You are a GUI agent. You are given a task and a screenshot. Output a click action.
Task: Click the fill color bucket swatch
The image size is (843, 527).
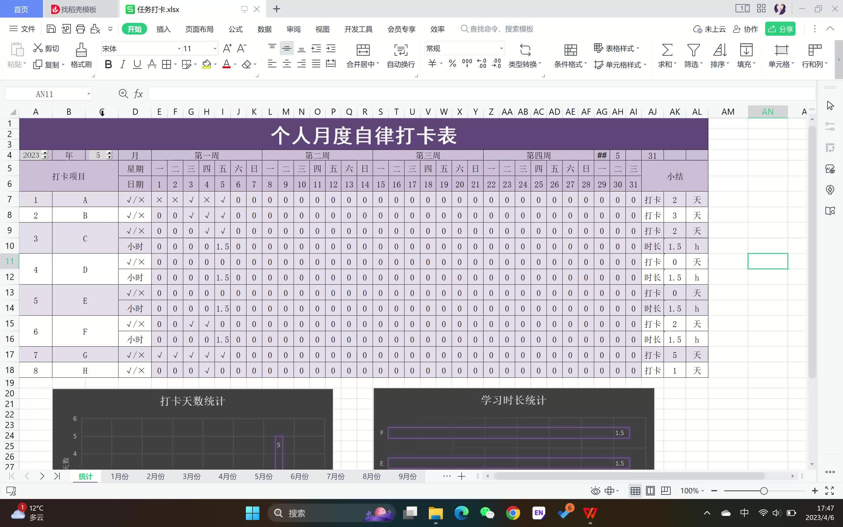coord(207,64)
